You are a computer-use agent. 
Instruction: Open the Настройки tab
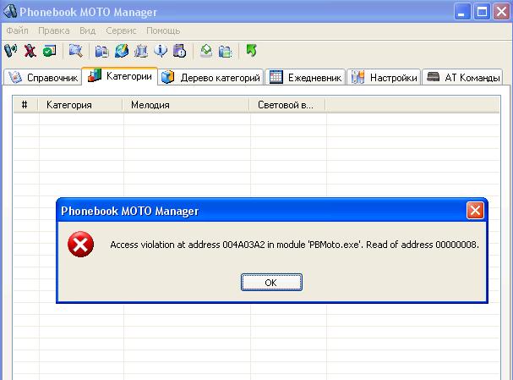coord(384,77)
